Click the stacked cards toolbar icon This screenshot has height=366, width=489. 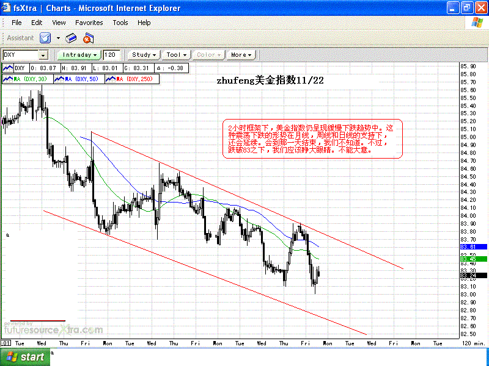click(71, 38)
